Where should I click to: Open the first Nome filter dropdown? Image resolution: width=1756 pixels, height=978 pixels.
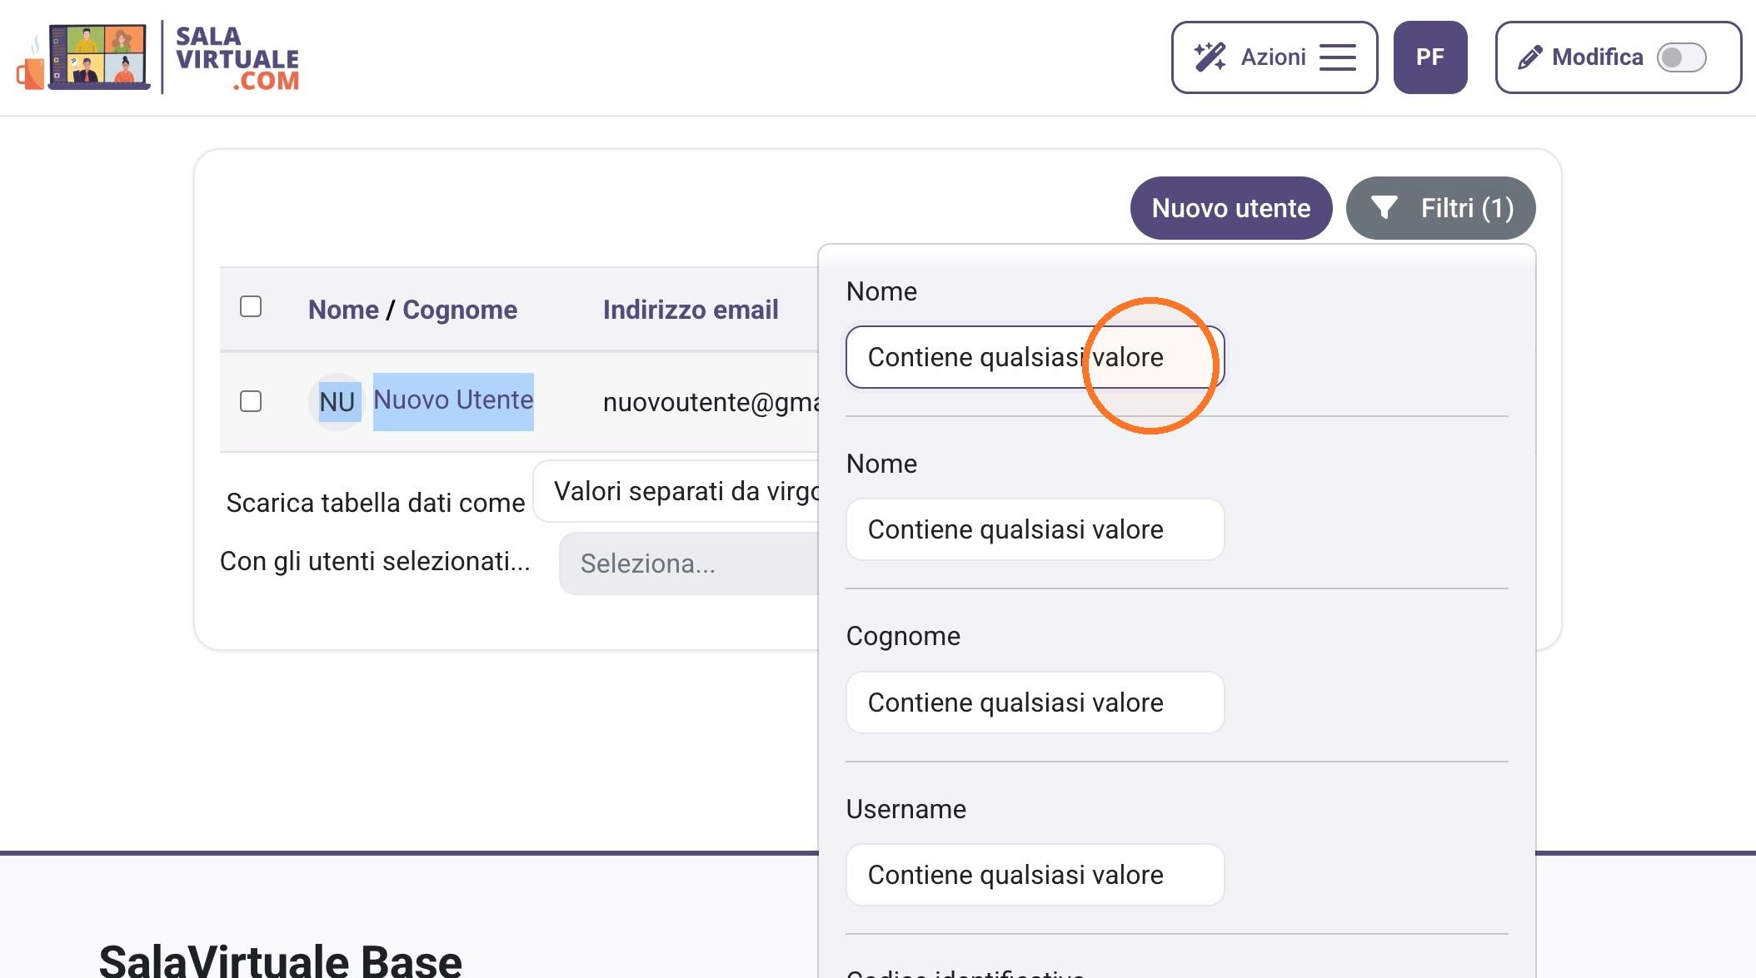1035,357
